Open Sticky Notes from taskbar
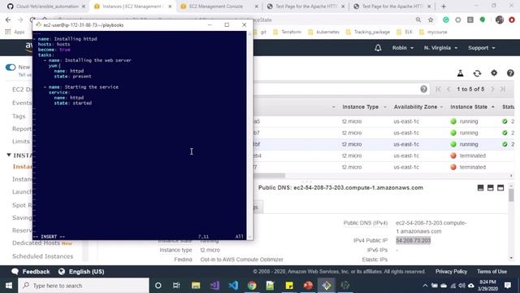The height and width of the screenshot is (293, 520). point(289,286)
